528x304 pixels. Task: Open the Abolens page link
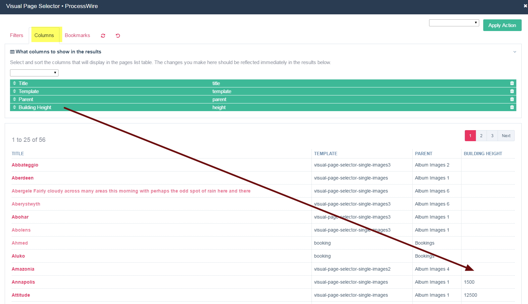21,230
